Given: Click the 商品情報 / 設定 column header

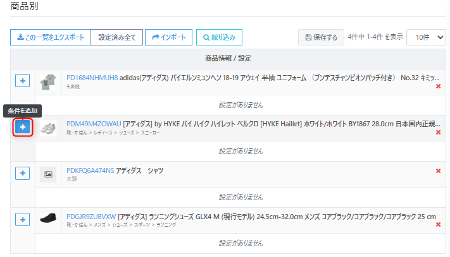Looking at the screenshot, I should 228,58.
